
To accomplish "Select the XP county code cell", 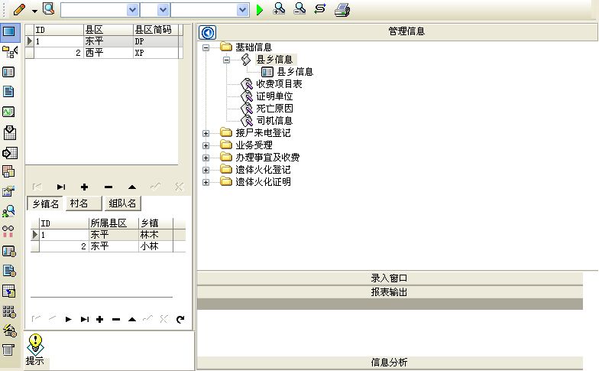I will point(156,53).
